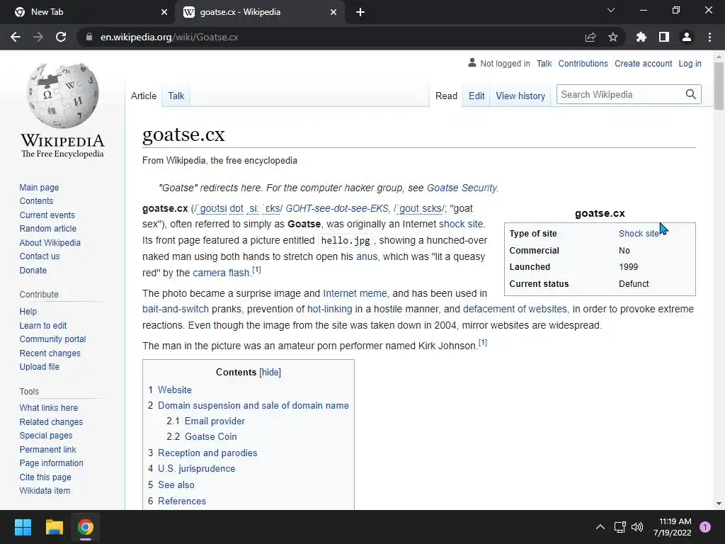Image resolution: width=725 pixels, height=544 pixels.
Task: Click the Wikipedia search magnifier icon
Action: point(691,94)
